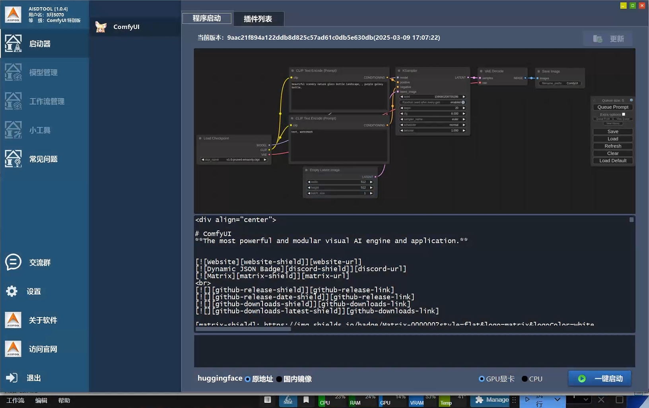
Task: Click the 一键启动 one-click launch button
Action: point(599,379)
